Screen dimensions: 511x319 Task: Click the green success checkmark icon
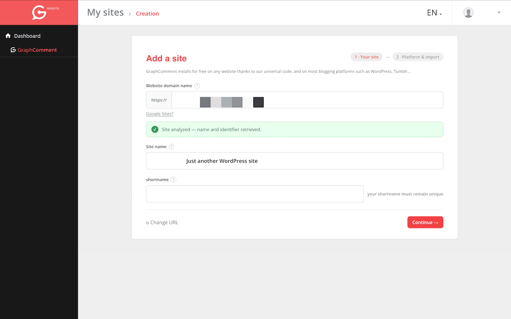click(x=155, y=129)
